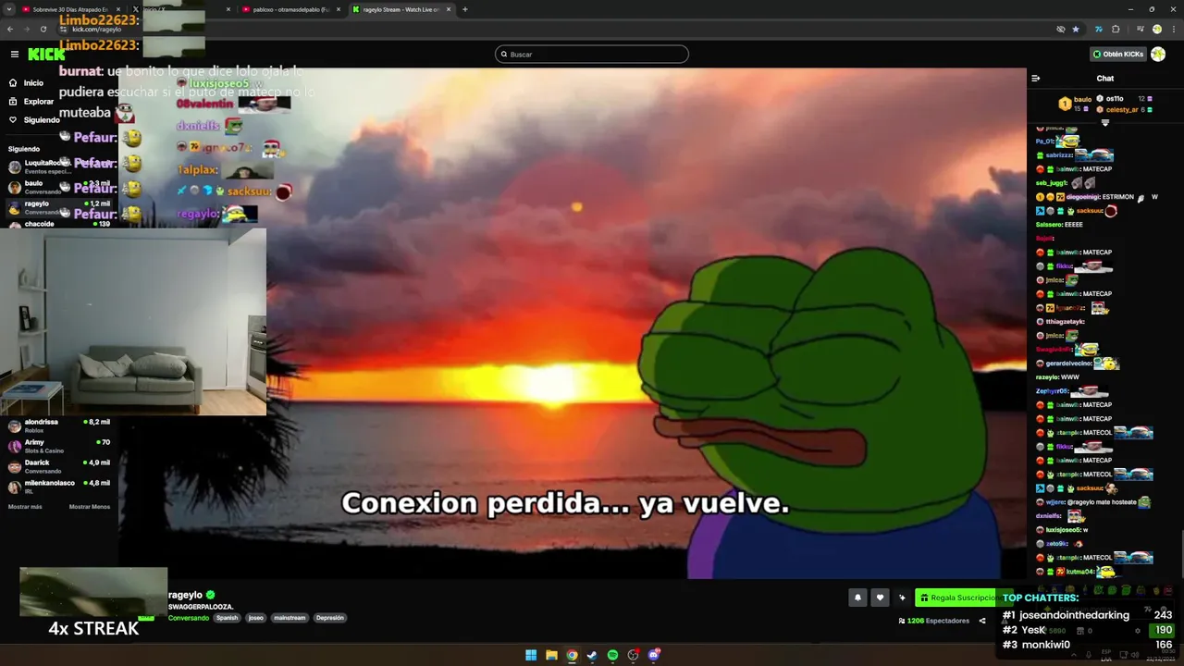Click the notification bell under the stream

point(857,598)
